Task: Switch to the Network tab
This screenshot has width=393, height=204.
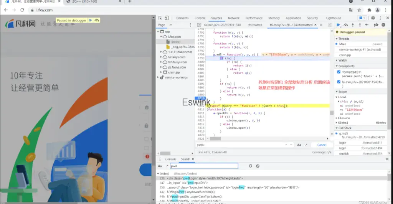Action: (x=233, y=18)
